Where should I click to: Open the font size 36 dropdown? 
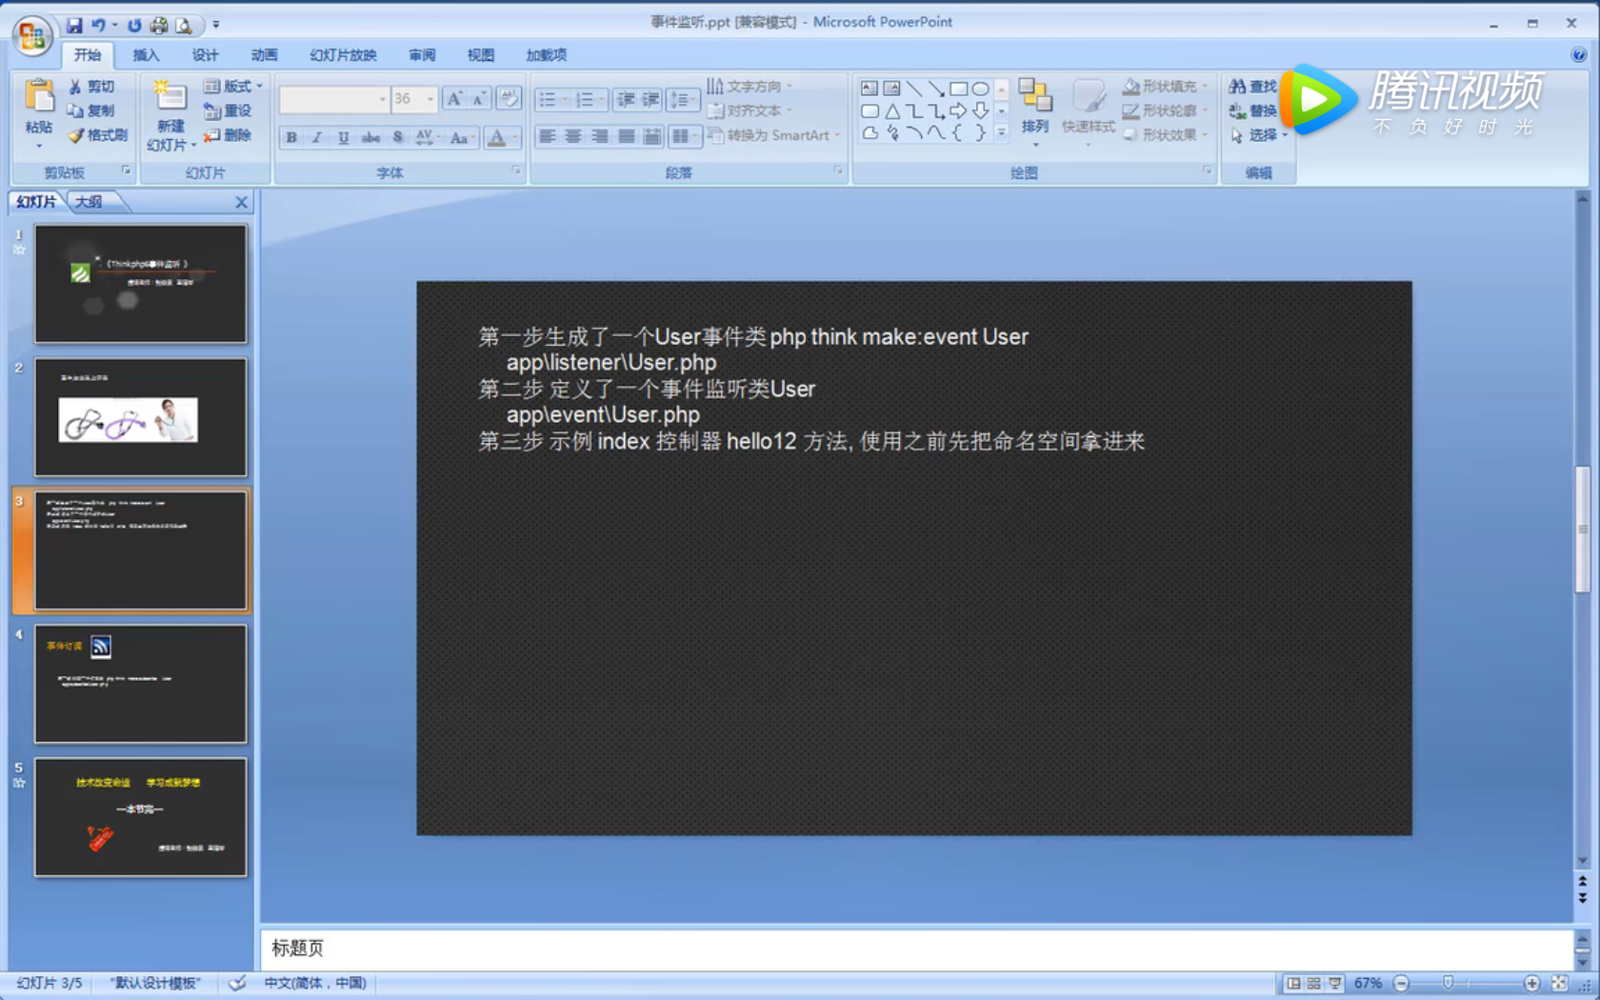pos(430,99)
